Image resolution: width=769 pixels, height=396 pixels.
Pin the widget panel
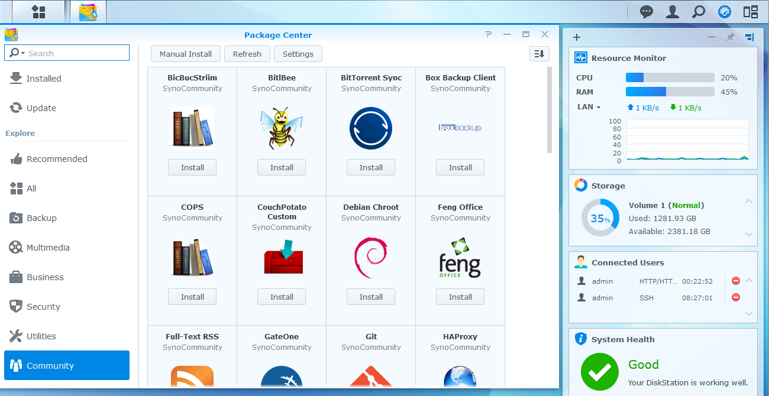[x=731, y=37]
